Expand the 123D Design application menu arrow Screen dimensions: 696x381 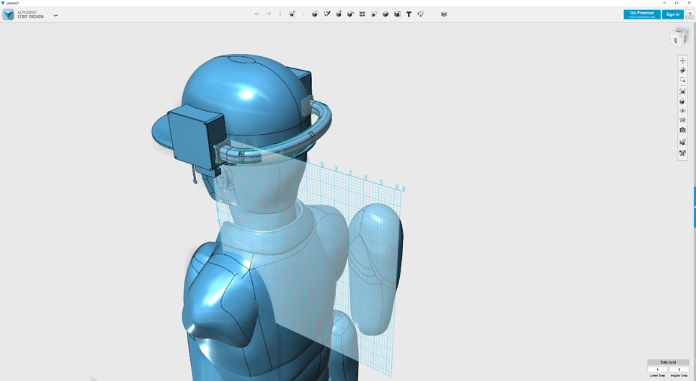click(x=55, y=15)
